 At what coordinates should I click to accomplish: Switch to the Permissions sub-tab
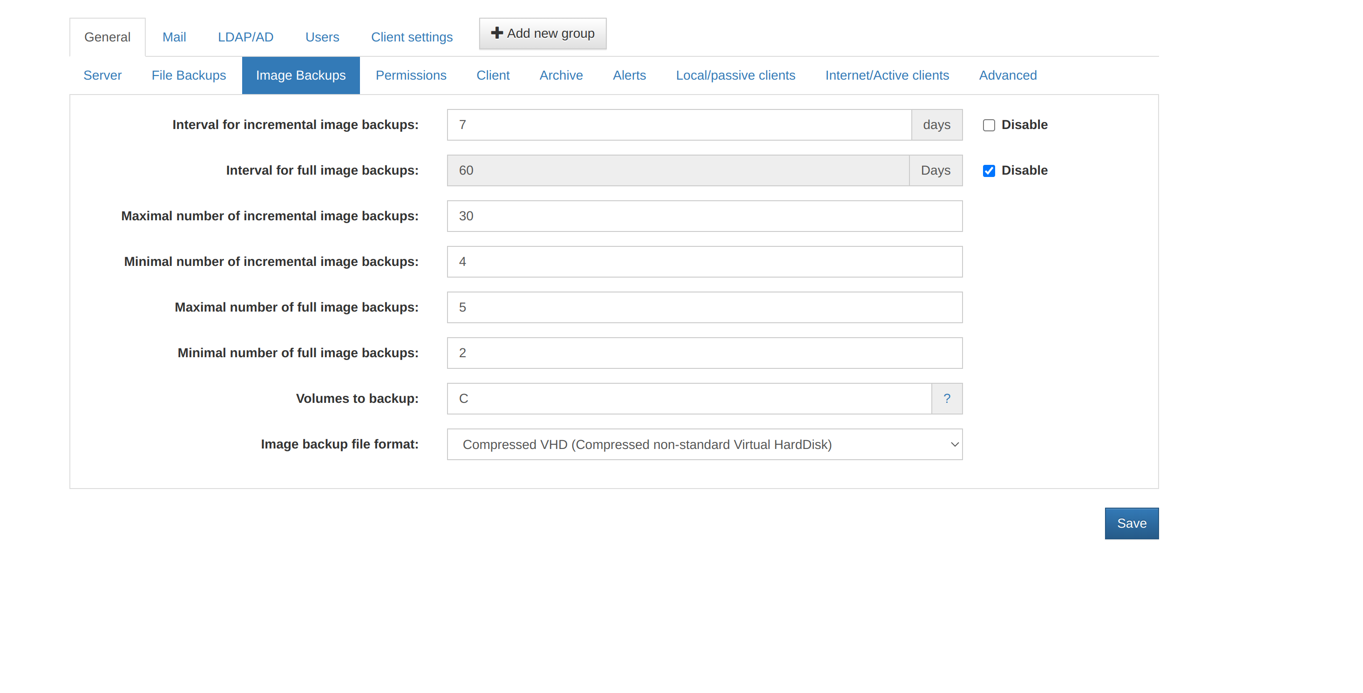411,75
